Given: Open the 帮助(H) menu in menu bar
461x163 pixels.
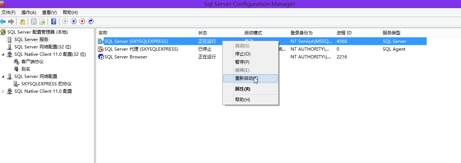Looking at the screenshot, I should coord(70,13).
